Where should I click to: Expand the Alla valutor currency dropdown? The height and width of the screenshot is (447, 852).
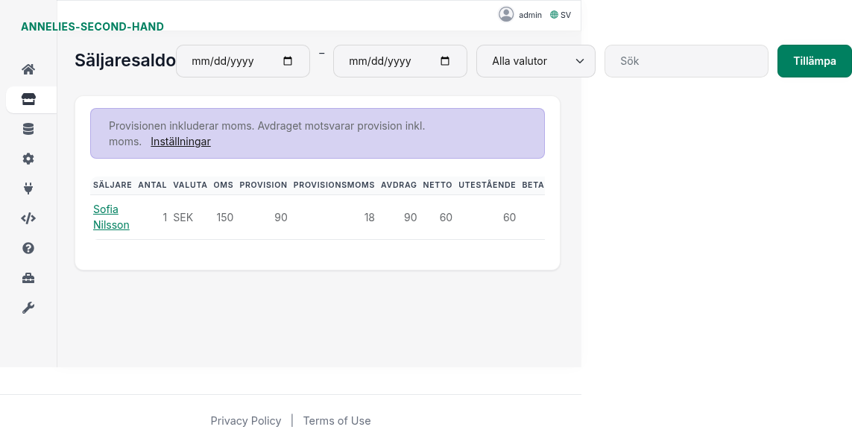point(535,61)
